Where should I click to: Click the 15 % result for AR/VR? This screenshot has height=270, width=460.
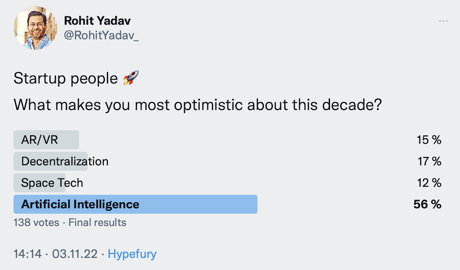(x=428, y=140)
